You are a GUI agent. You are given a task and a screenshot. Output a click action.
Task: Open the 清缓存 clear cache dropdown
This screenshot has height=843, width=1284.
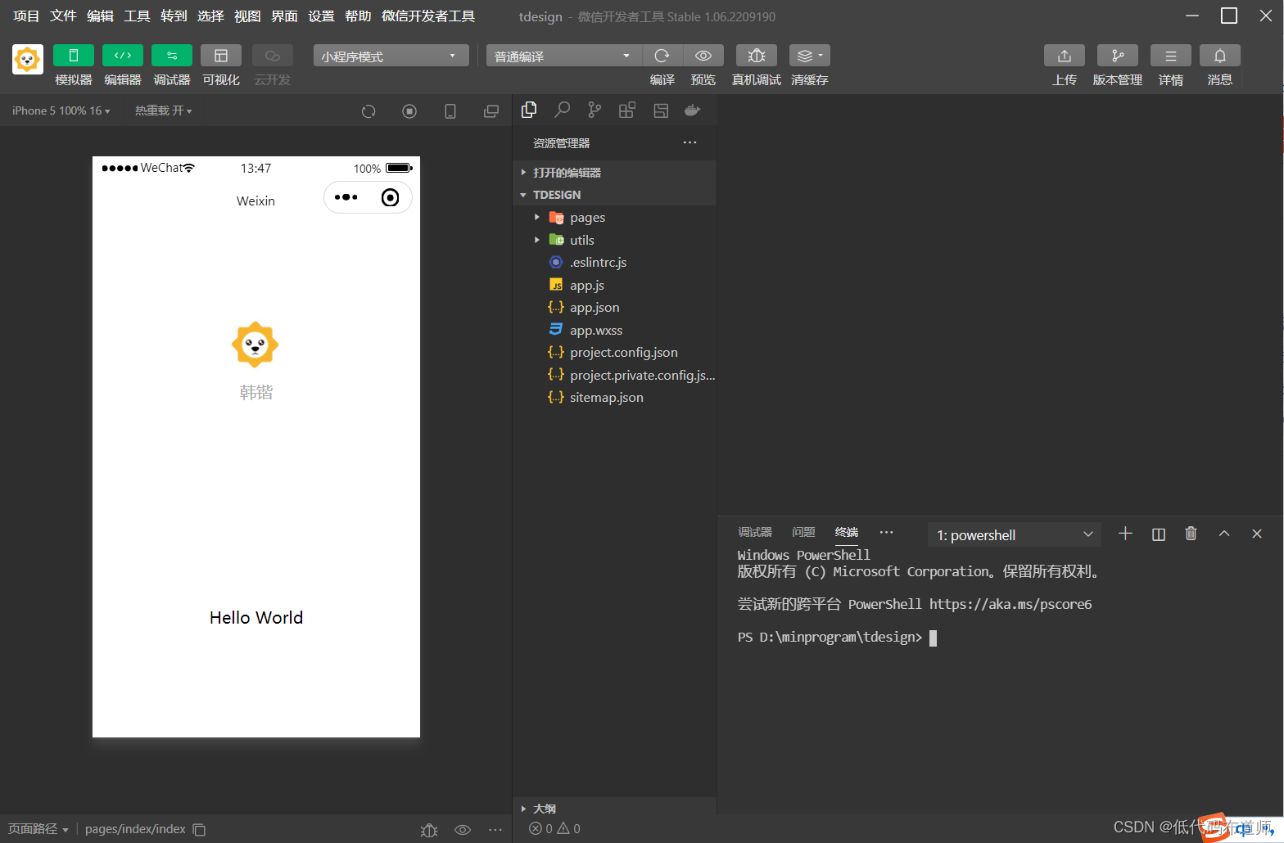[x=810, y=56]
